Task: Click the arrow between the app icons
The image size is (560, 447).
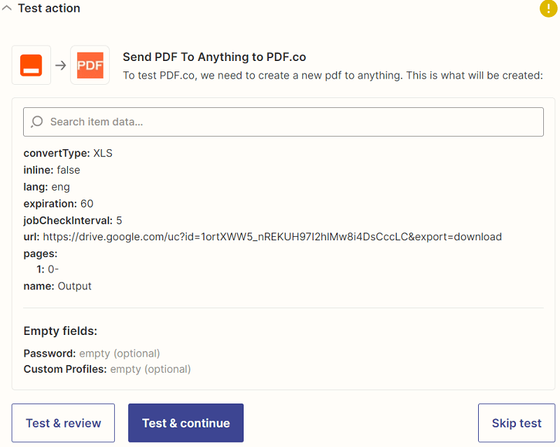Action: coord(61,65)
